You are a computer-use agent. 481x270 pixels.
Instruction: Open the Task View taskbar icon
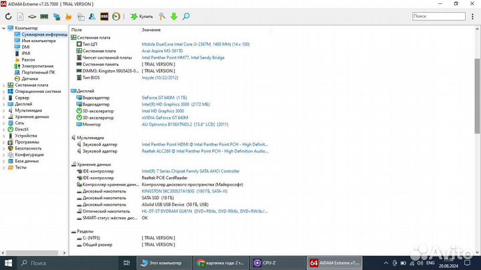(126, 263)
